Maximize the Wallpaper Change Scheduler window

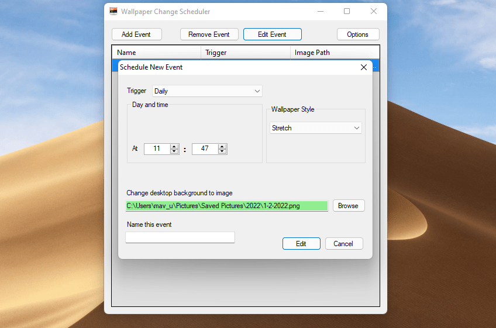point(347,11)
